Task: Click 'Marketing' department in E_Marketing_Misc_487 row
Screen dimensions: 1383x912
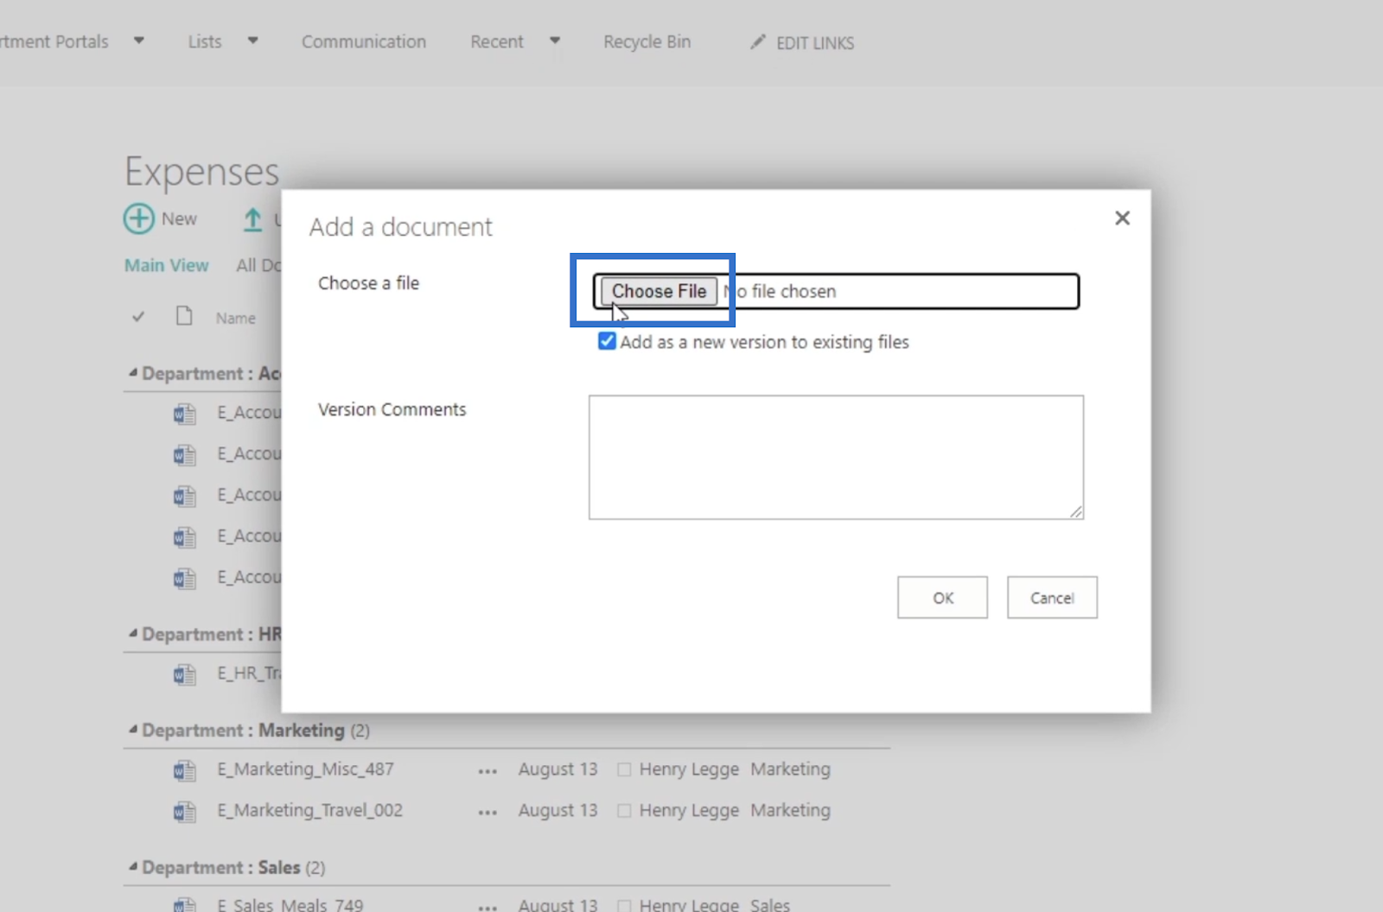Action: 790,769
